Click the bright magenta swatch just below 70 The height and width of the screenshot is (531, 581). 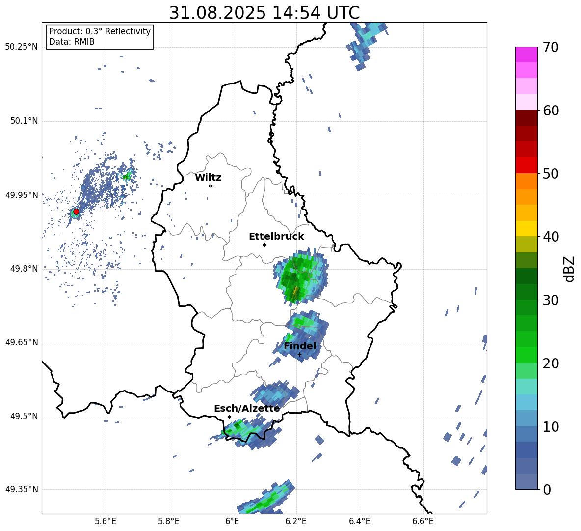(526, 55)
